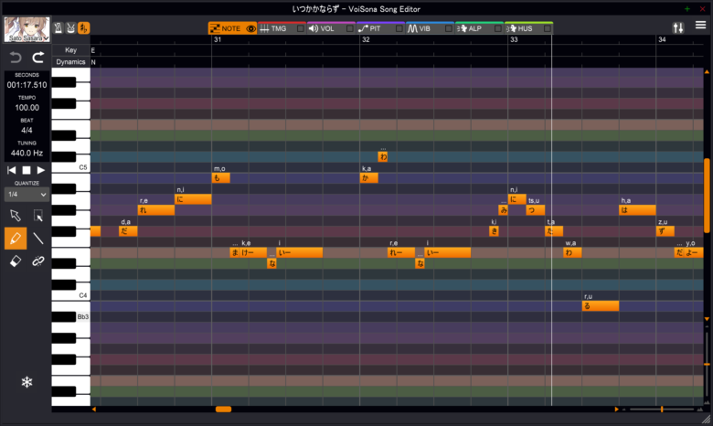Viewport: 713px width, 426px height.
Task: Select the Pencil note drawing tool
Action: pyautogui.click(x=16, y=239)
